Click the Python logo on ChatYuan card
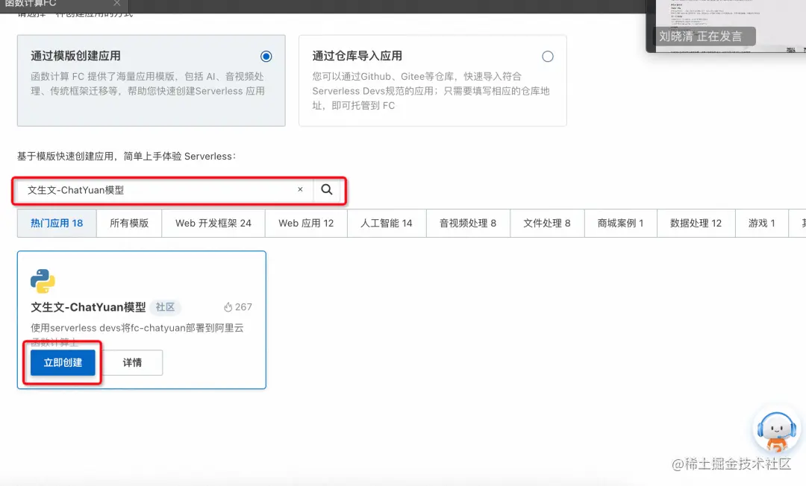Image resolution: width=806 pixels, height=486 pixels. pyautogui.click(x=43, y=281)
